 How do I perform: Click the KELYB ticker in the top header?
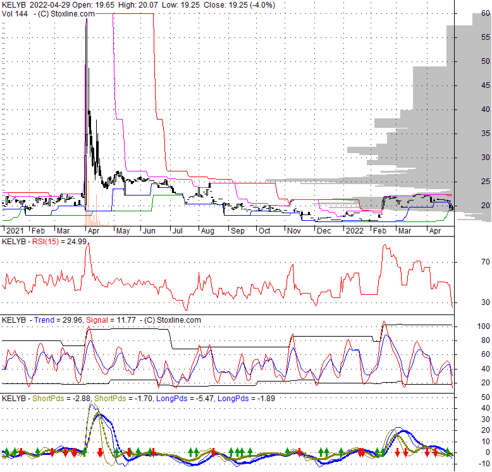click(x=14, y=5)
